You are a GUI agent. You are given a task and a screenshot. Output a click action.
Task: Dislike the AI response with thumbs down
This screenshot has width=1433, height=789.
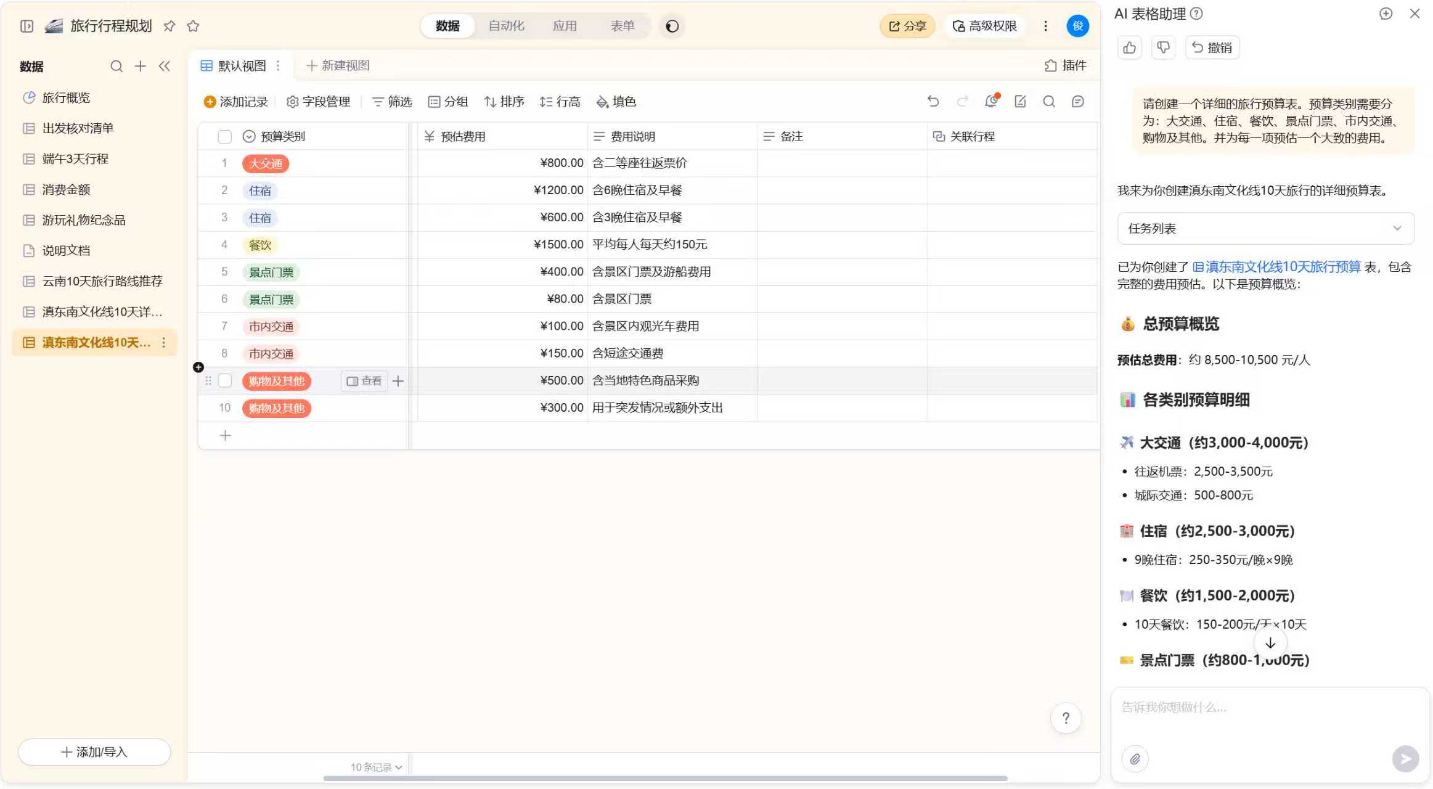click(1163, 47)
